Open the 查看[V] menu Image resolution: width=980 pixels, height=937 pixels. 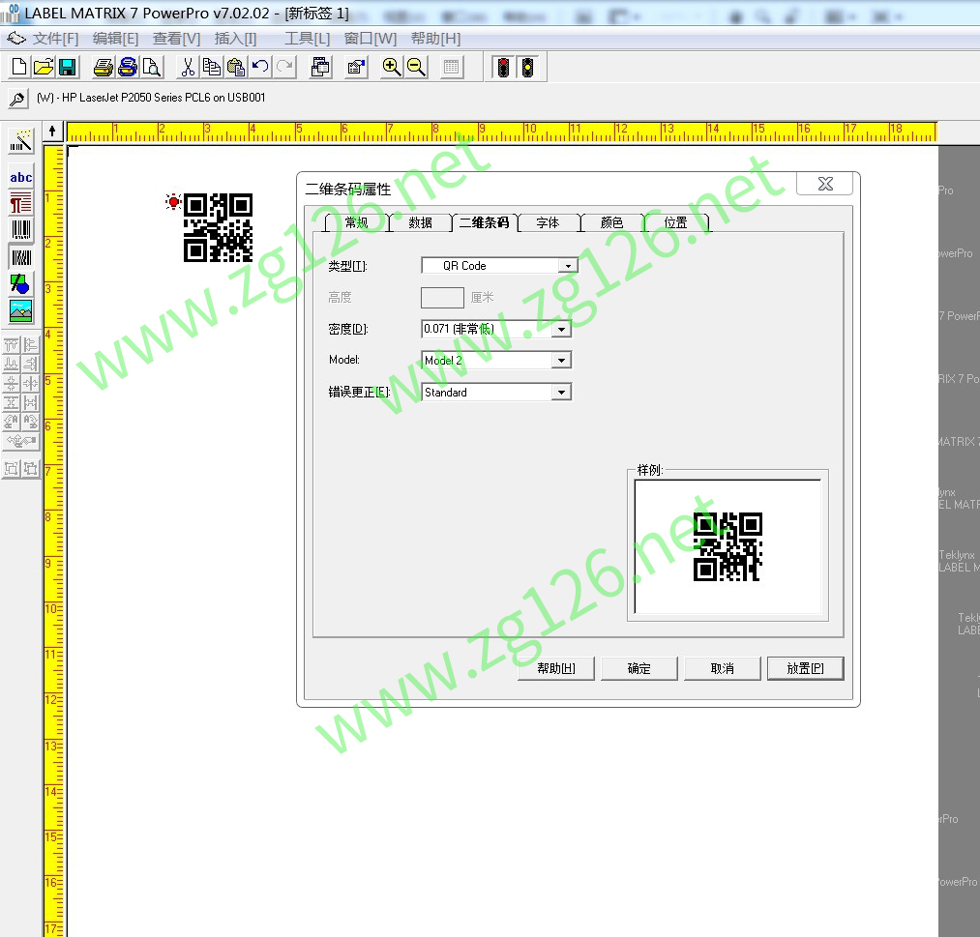click(x=177, y=39)
